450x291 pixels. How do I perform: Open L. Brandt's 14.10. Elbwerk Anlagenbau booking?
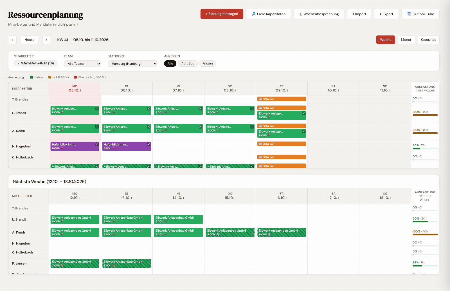coord(178,220)
